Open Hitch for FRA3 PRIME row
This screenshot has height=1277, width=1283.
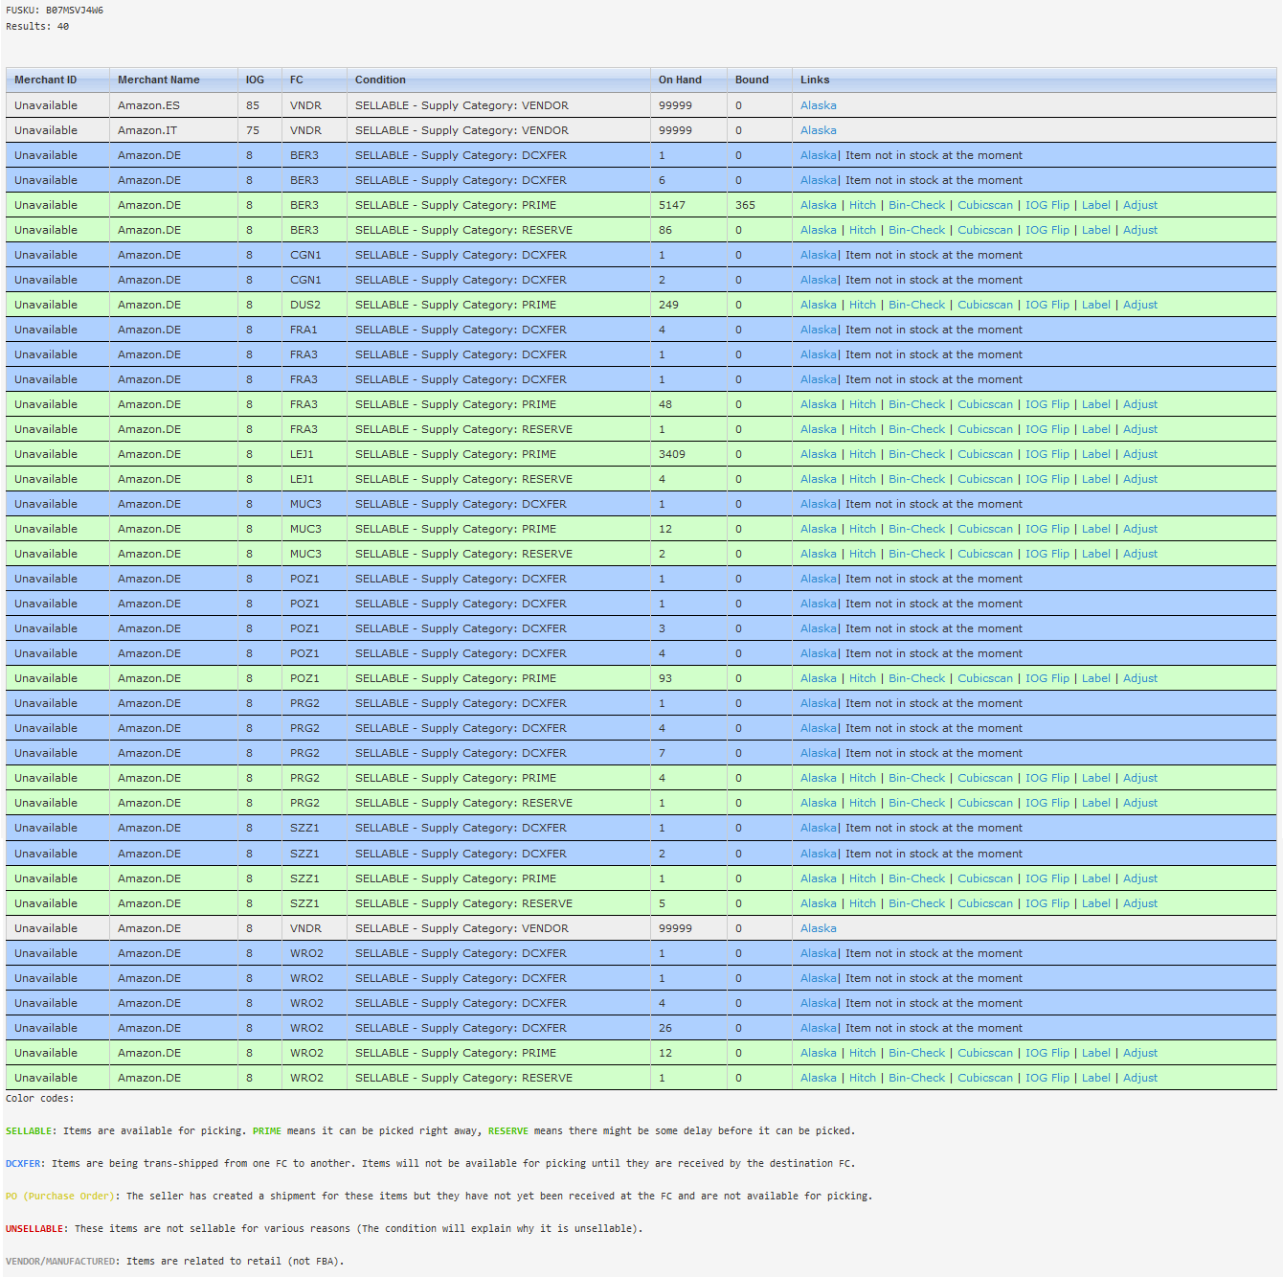tap(862, 404)
